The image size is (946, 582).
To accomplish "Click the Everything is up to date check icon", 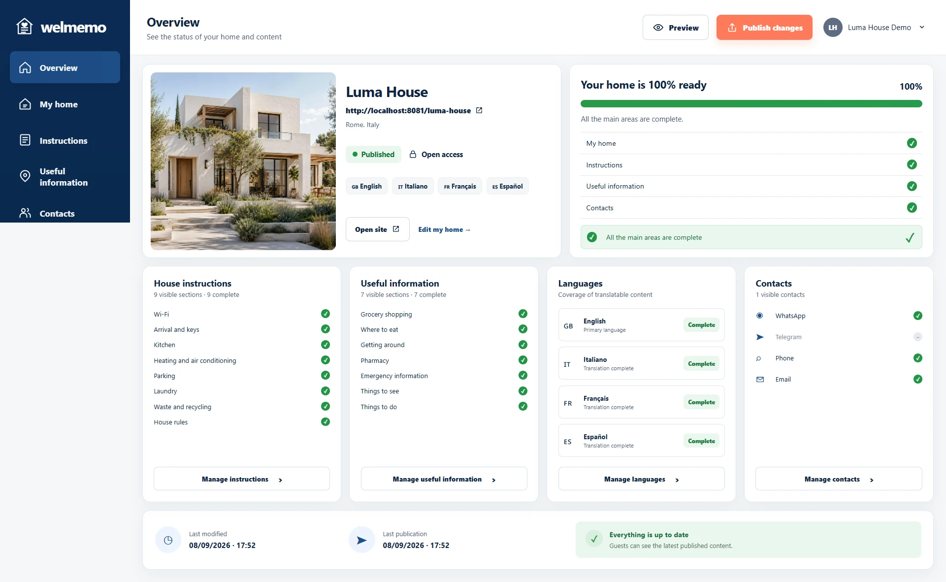I will click(x=594, y=539).
